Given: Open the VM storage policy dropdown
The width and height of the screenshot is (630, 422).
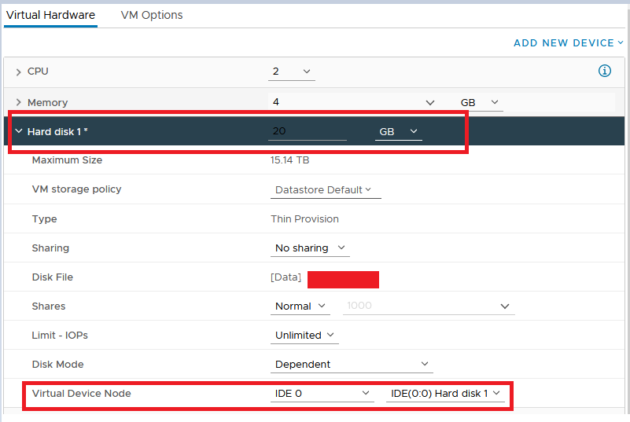Looking at the screenshot, I should click(323, 189).
